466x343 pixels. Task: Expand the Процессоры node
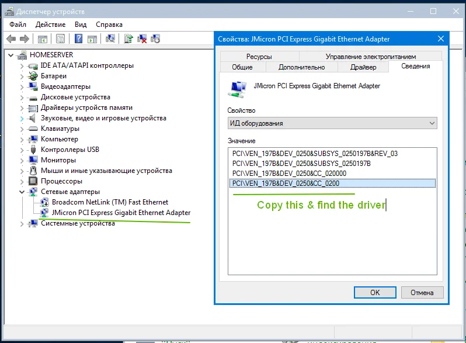point(22,182)
